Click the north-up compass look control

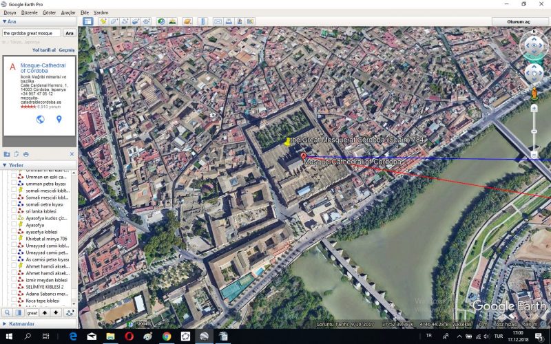(x=534, y=45)
